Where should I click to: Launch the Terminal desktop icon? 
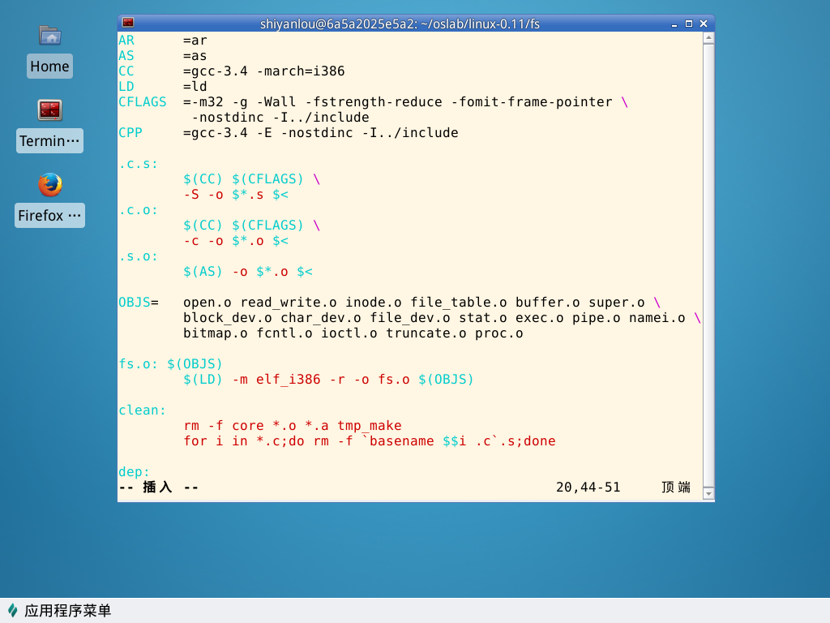(49, 110)
